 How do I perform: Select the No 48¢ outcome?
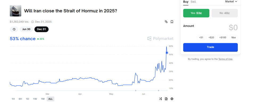(x=225, y=13)
